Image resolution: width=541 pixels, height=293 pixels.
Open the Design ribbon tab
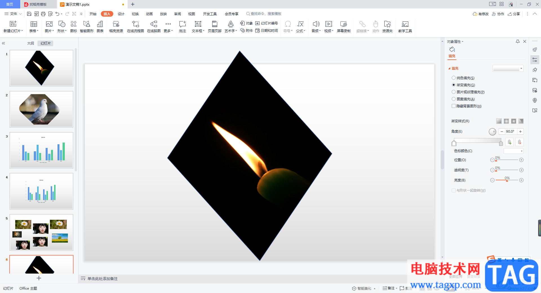121,14
